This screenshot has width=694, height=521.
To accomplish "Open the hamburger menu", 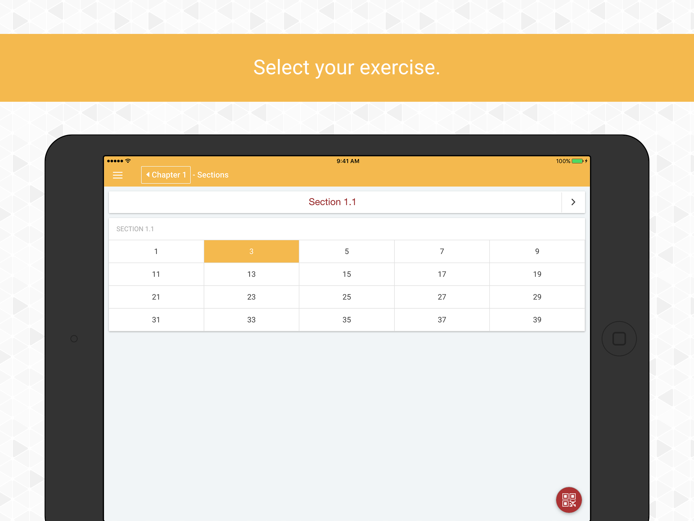I will pyautogui.click(x=118, y=175).
